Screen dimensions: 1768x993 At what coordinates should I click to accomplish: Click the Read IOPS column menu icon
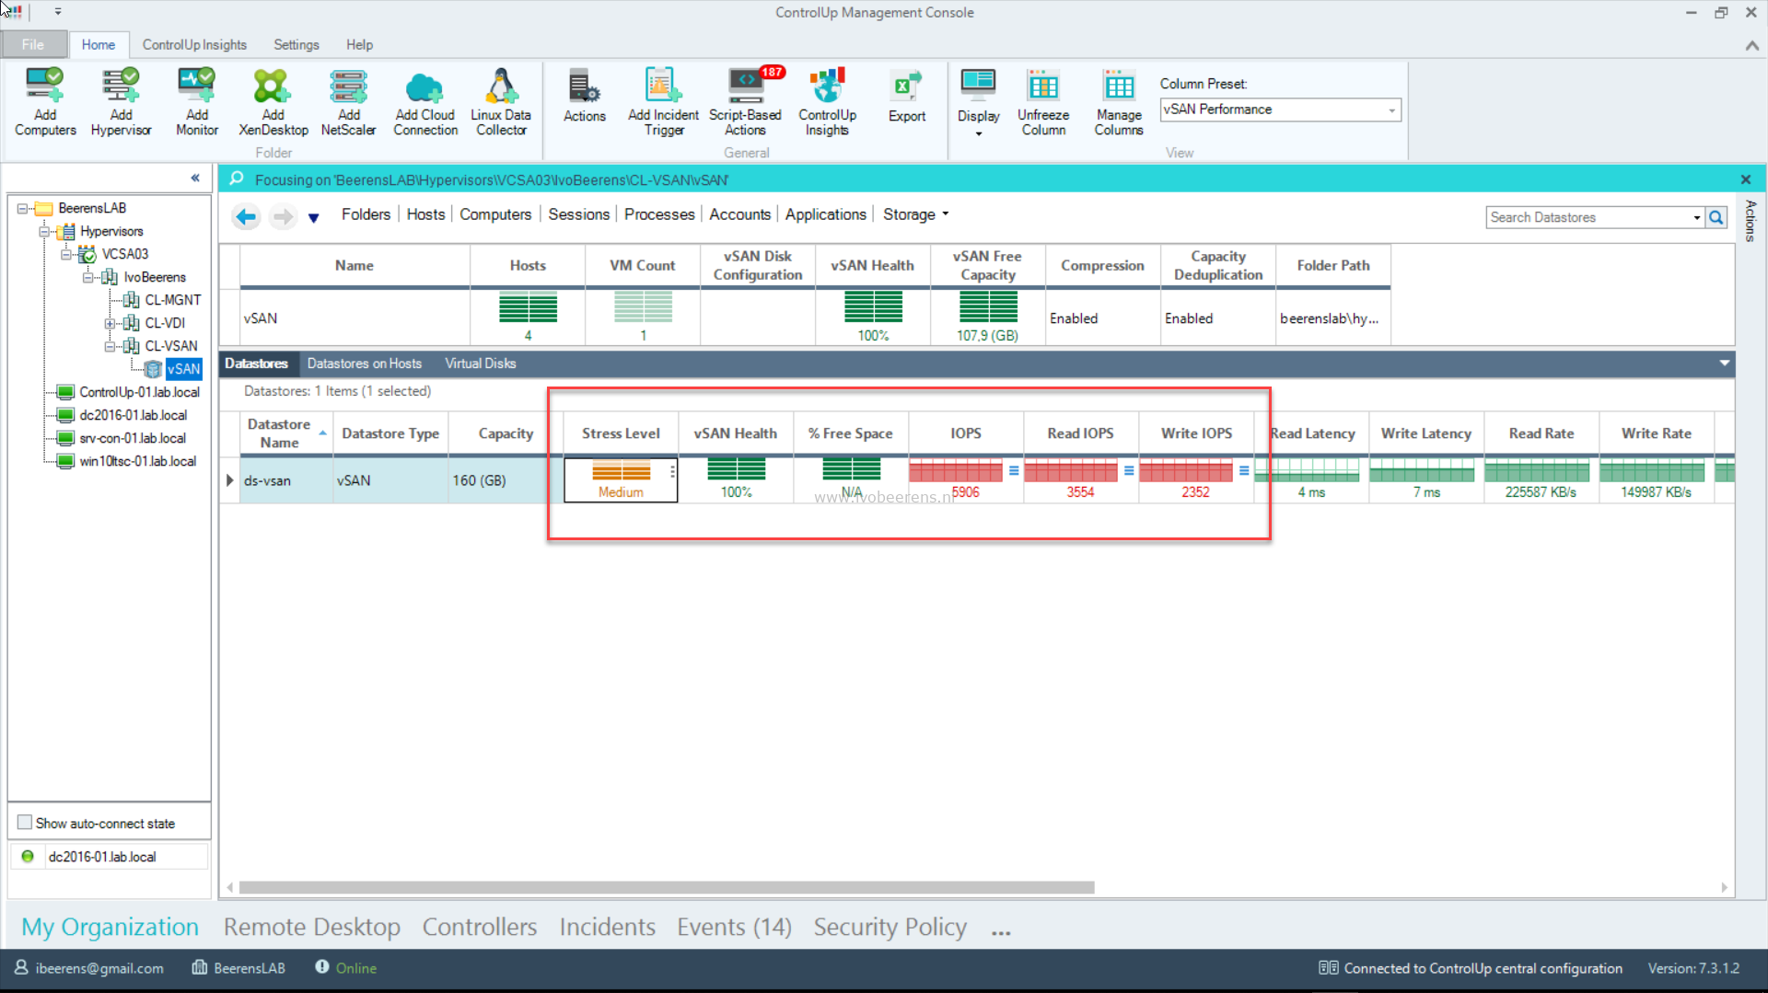click(x=1129, y=470)
